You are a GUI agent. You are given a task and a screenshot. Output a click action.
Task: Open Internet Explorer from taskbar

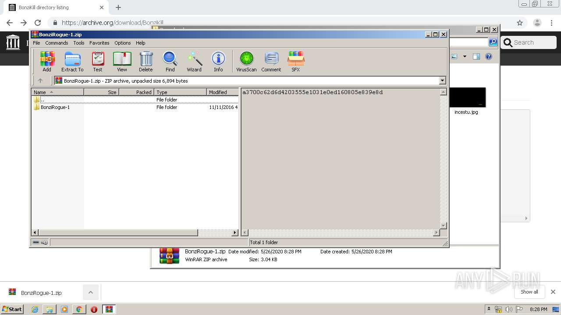point(35,309)
